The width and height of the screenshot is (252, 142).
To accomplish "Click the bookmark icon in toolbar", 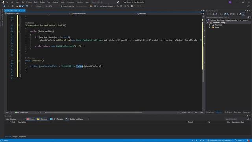I will pyautogui.click(x=132, y=6).
